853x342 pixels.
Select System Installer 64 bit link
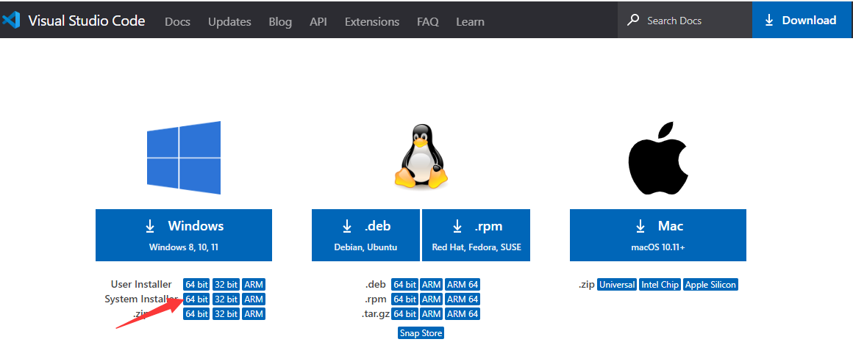(196, 299)
